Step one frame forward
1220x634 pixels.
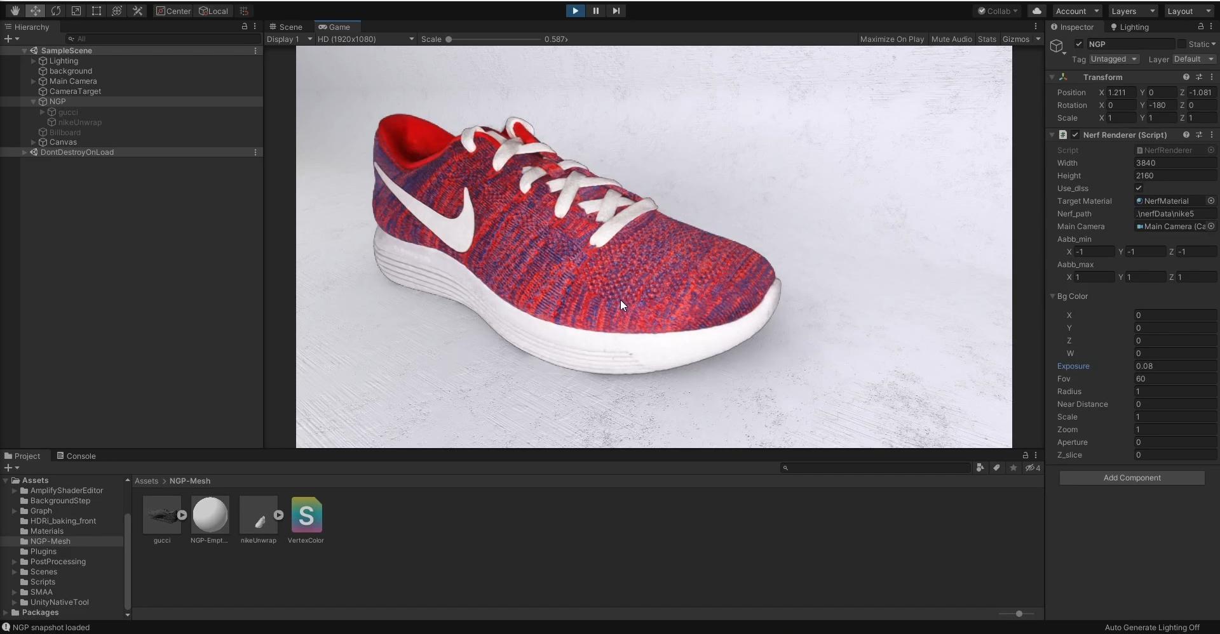point(616,11)
